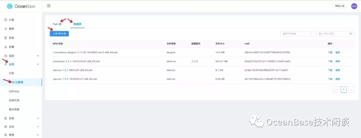Open 实例 via its sidebar icon
This screenshot has height=138, width=361.
(6, 38)
